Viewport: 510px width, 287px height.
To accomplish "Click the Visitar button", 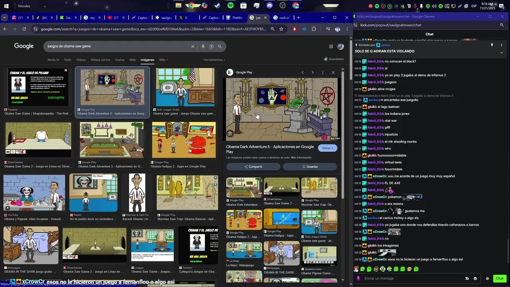I will (328, 148).
